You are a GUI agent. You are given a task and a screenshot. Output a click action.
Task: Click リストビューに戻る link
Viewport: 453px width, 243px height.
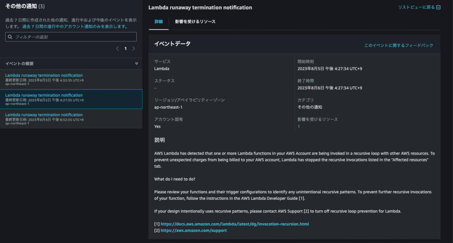pos(416,7)
